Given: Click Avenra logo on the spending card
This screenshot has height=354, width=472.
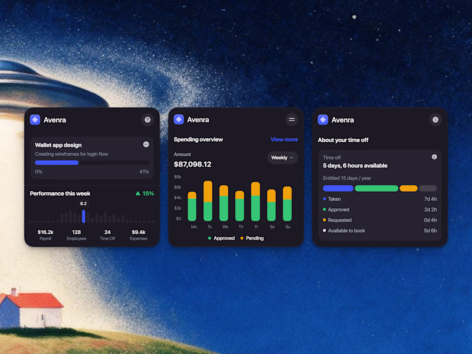Looking at the screenshot, I should [x=179, y=120].
